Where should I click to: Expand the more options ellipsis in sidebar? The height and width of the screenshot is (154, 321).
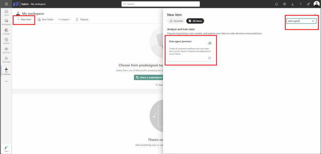(x=6, y=81)
